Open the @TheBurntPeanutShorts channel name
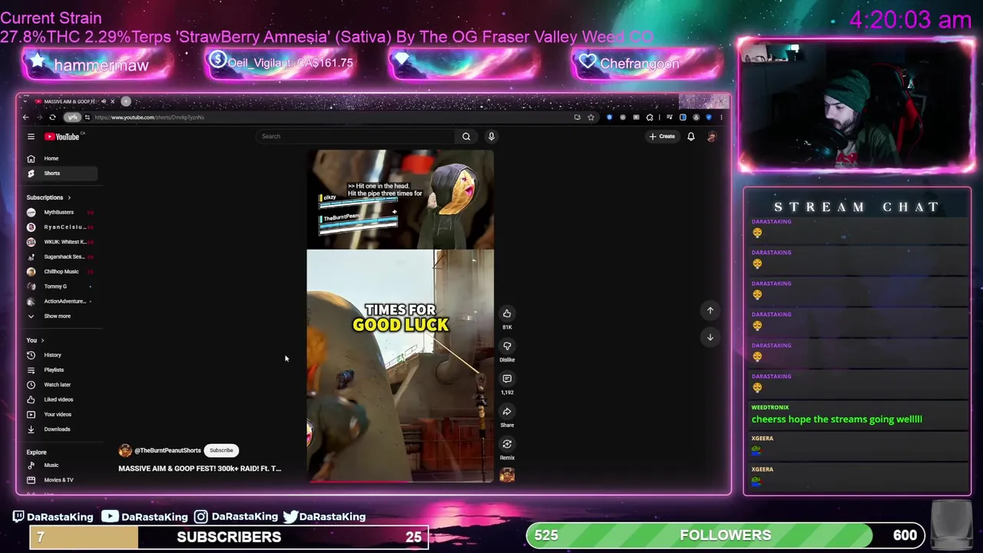 click(x=167, y=451)
